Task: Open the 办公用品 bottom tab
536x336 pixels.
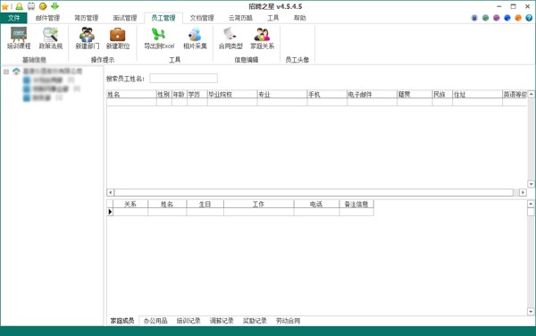Action: (155, 321)
